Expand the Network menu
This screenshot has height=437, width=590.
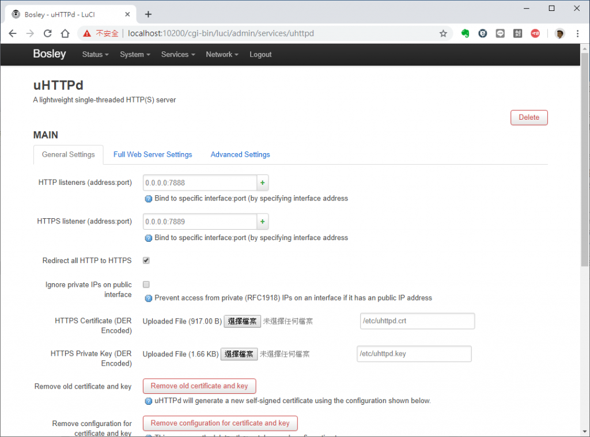click(x=222, y=55)
